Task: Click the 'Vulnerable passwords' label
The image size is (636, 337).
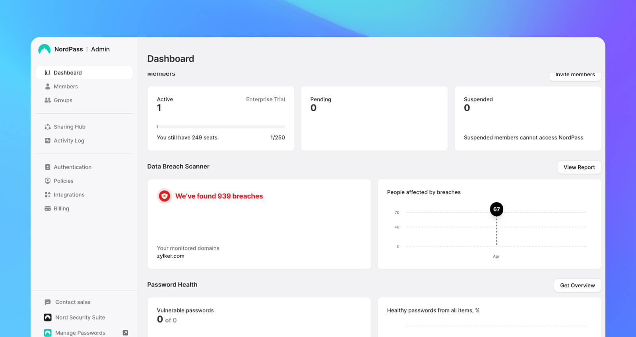Action: [185, 310]
